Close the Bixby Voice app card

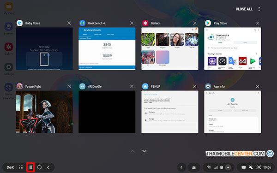(69, 23)
